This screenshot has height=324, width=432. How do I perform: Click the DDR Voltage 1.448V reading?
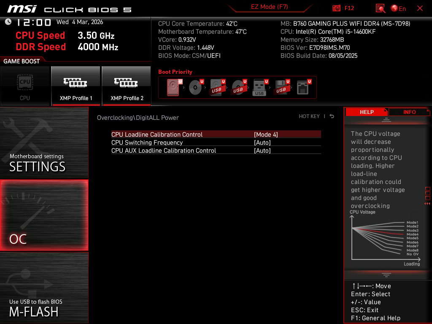point(186,48)
